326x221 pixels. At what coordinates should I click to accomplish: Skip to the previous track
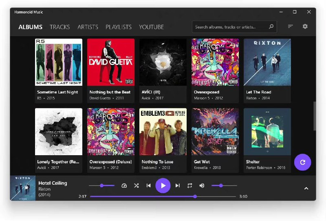[x=148, y=186]
